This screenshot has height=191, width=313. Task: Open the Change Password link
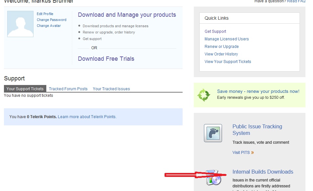click(52, 20)
